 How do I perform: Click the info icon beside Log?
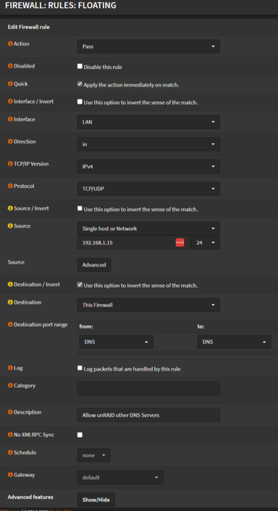pos(10,368)
